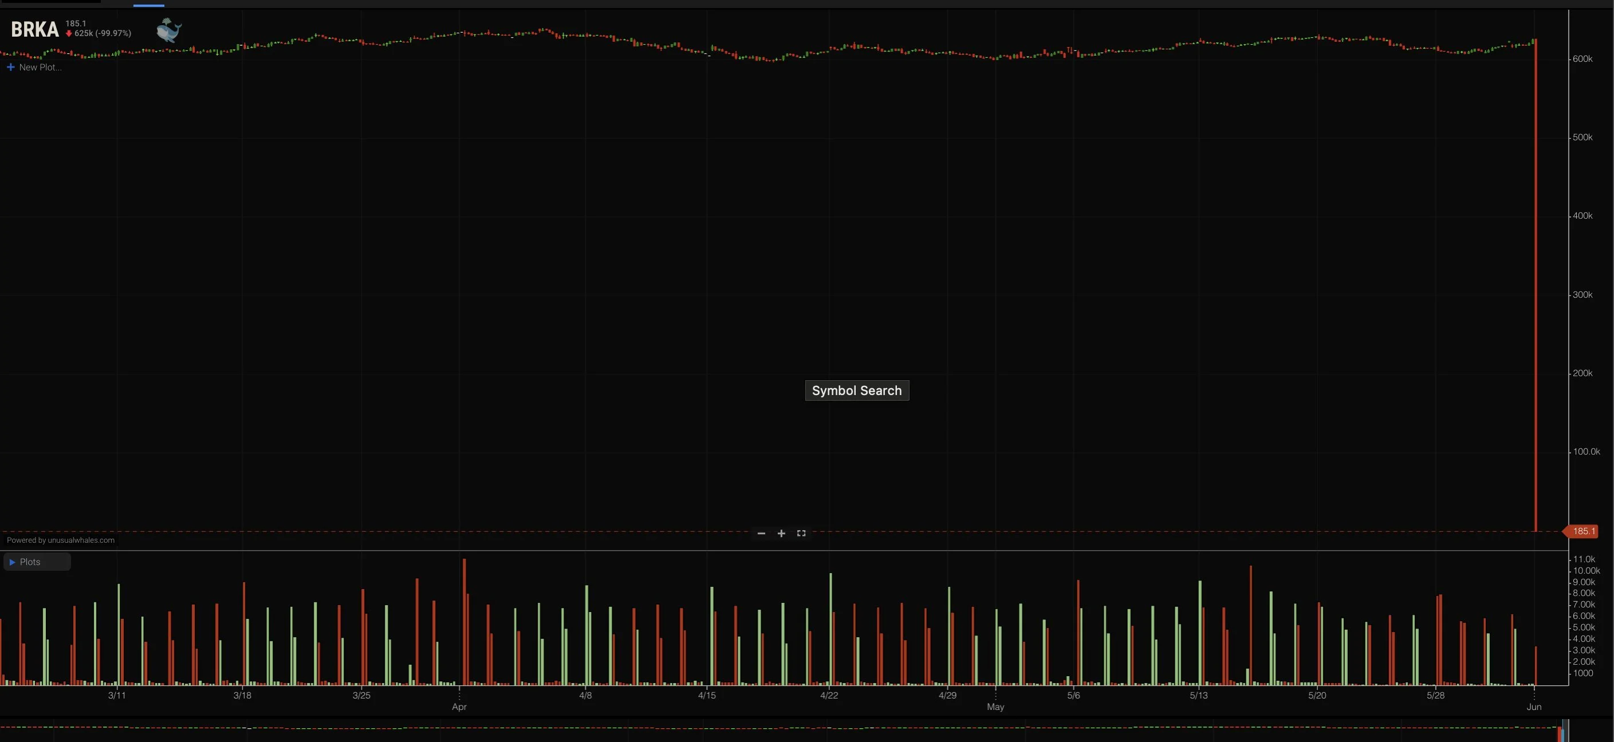The image size is (1614, 742).
Task: Click the Jun month label
Action: tap(1534, 707)
